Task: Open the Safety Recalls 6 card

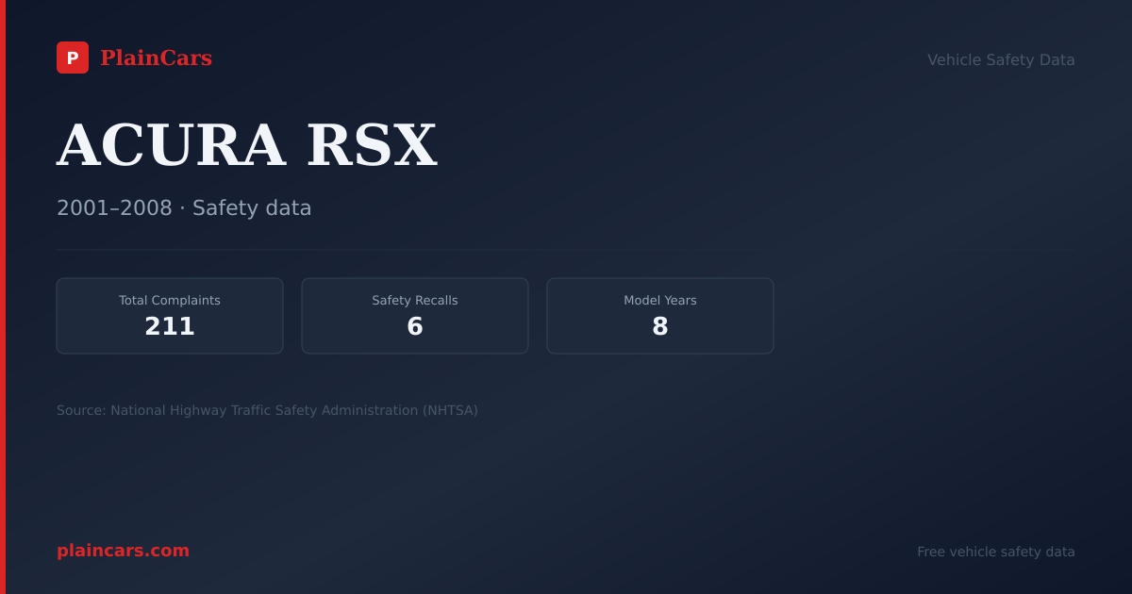Action: point(415,316)
